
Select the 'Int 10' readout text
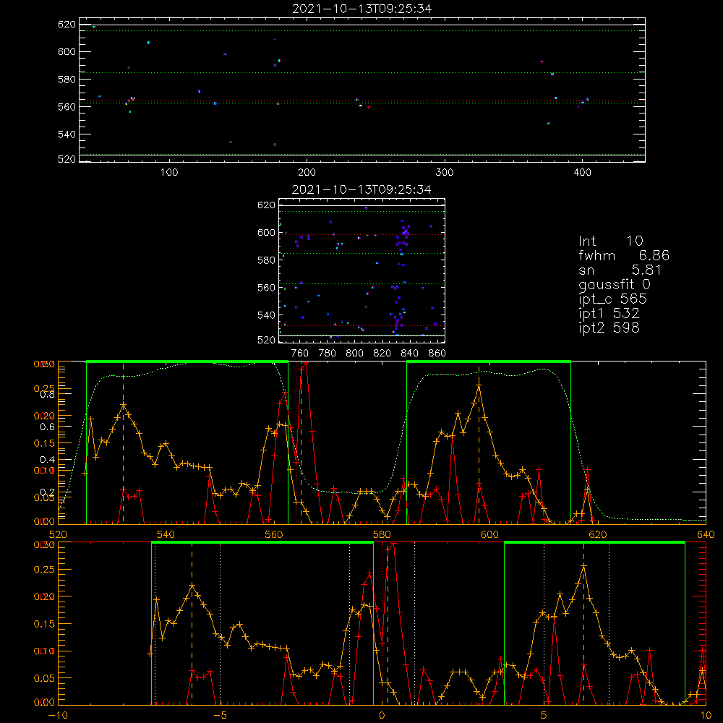coord(611,241)
